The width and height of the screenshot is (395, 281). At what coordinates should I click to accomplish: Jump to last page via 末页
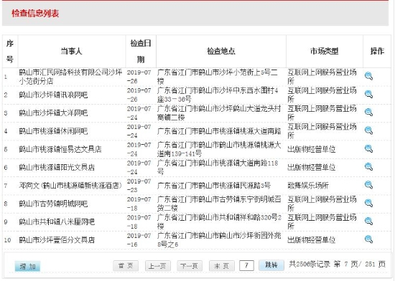(222, 266)
